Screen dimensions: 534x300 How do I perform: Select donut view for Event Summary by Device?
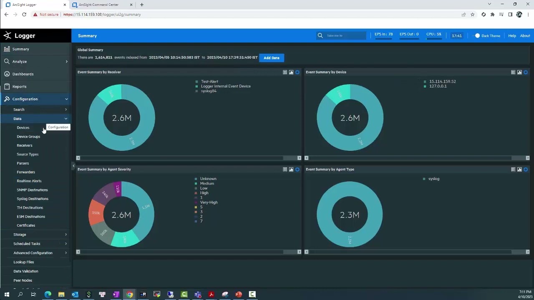[x=526, y=72]
